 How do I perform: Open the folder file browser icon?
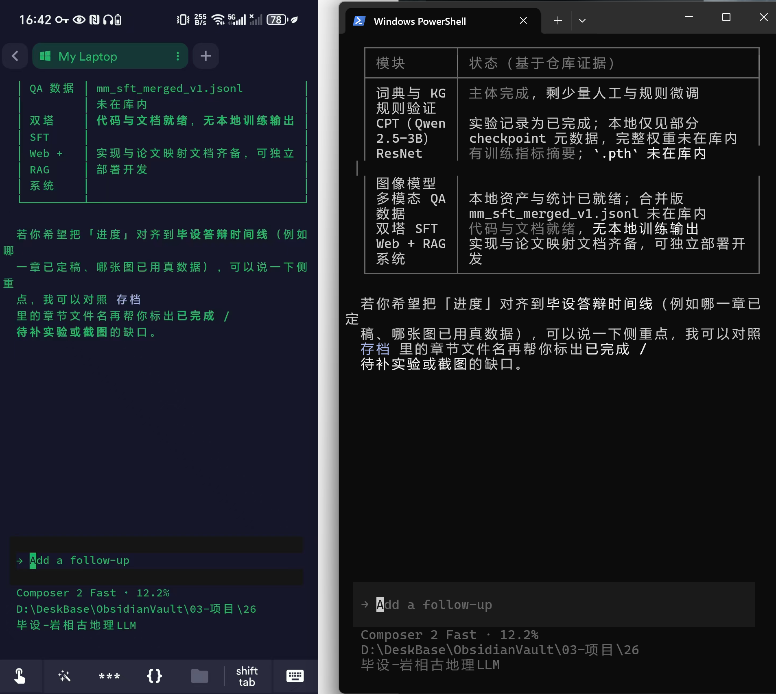click(199, 676)
